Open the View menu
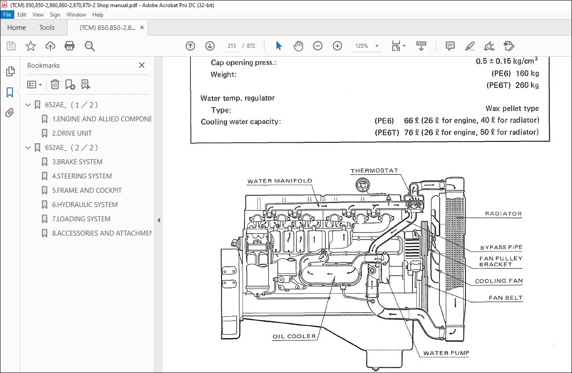This screenshot has width=572, height=373. 38,15
